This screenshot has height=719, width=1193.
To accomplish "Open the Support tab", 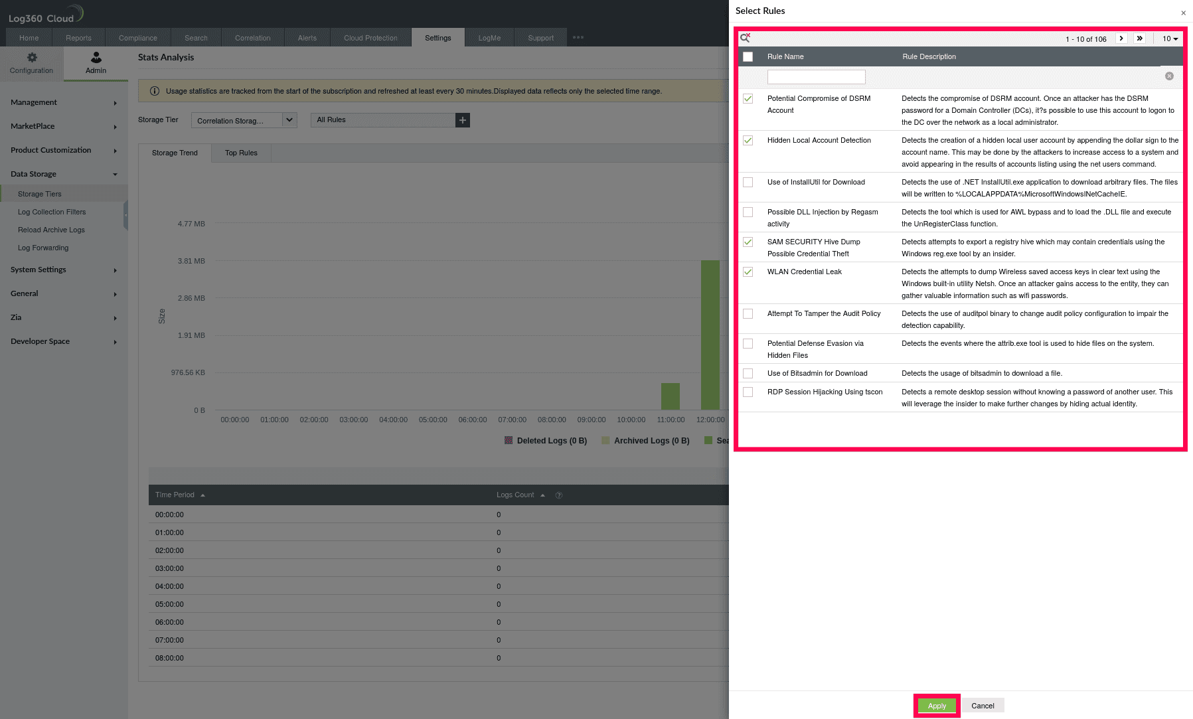I will pos(540,38).
